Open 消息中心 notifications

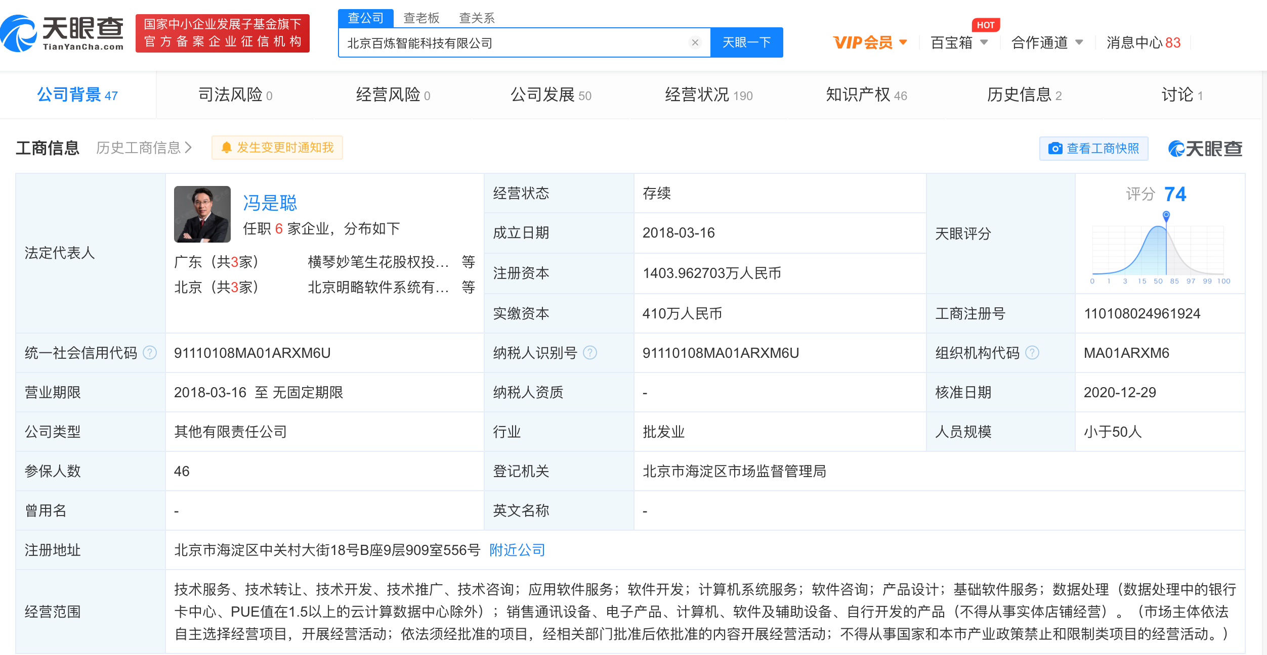coord(1144,42)
